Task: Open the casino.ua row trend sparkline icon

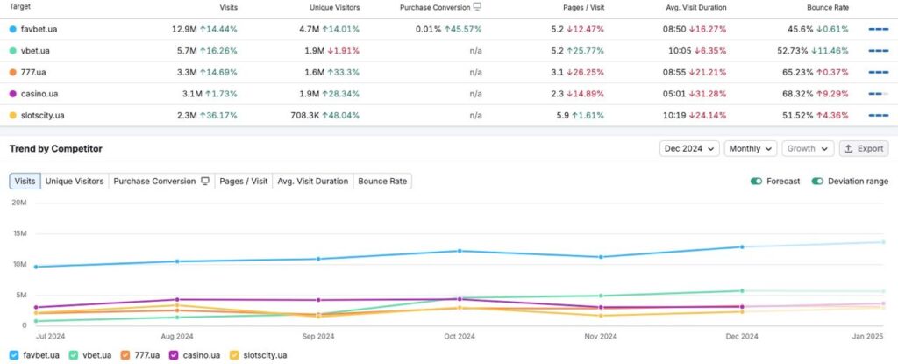Action: 878,94
